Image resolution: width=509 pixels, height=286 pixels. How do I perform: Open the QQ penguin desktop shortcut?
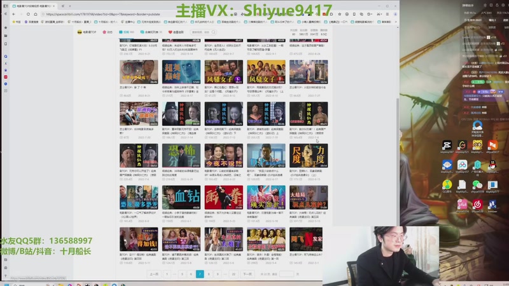[492, 165]
